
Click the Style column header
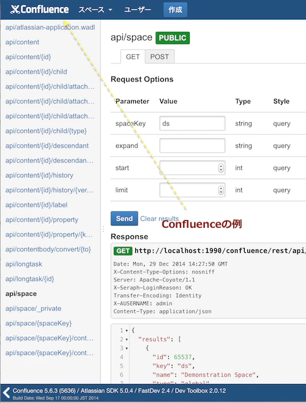[282, 101]
